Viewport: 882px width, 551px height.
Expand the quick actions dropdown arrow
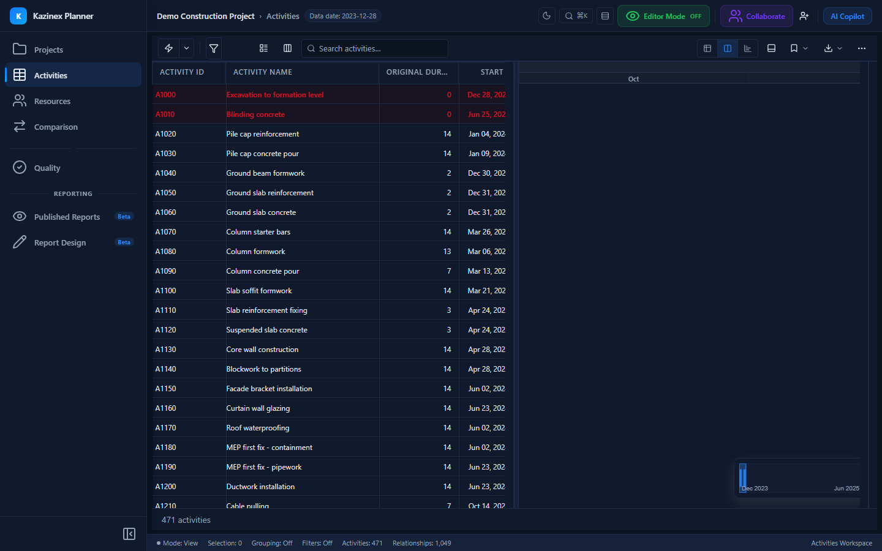(187, 48)
